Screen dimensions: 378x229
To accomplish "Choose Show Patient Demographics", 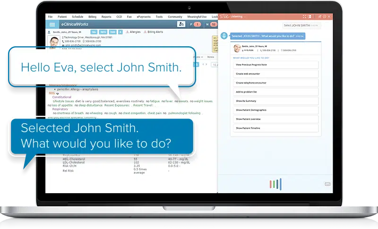I will click(276, 110).
